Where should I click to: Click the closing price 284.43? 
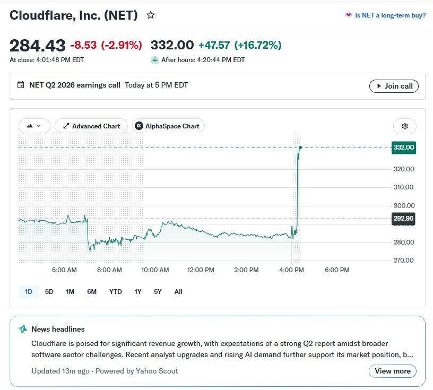click(x=38, y=45)
